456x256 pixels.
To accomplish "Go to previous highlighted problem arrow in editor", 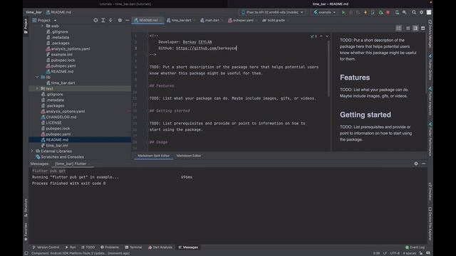I will (321, 36).
